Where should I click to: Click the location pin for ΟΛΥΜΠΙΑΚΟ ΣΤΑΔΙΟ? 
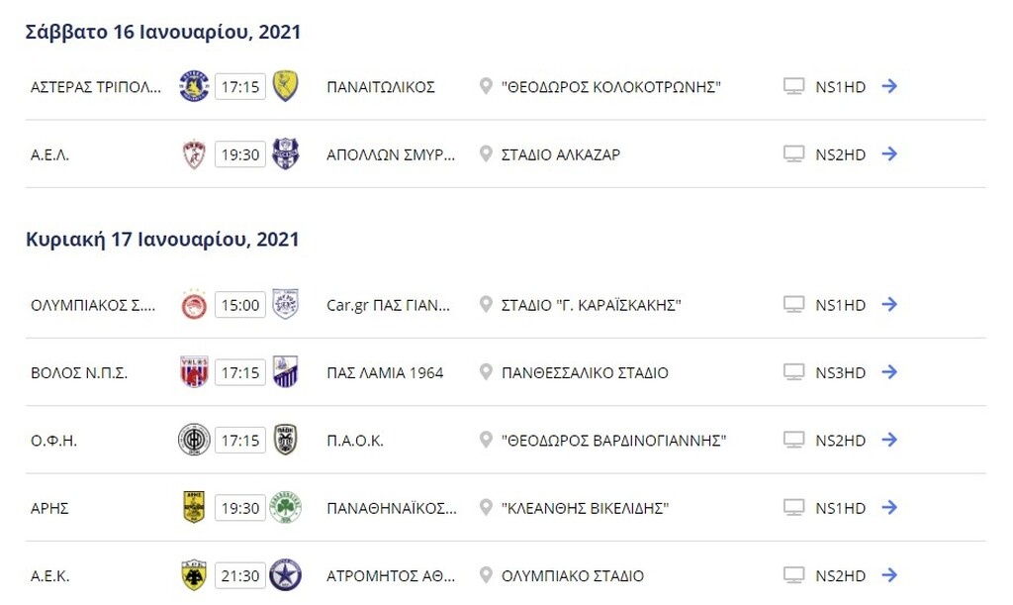[x=484, y=574]
